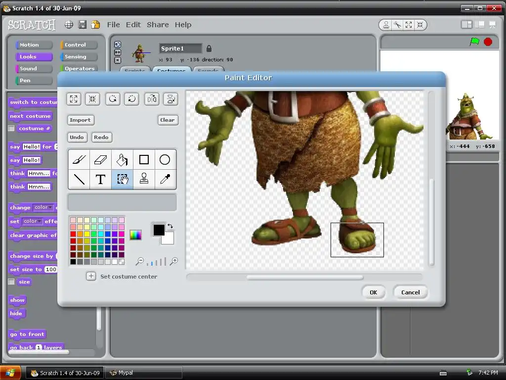Click the Redo button

101,138
